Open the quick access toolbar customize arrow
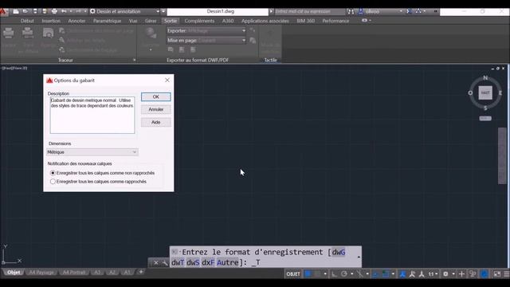510x287 pixels. point(163,11)
